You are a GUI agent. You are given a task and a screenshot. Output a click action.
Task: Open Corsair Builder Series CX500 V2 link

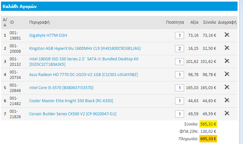[73, 114]
